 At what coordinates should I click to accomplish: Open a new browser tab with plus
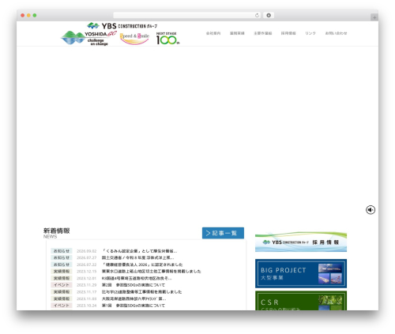pos(374,17)
